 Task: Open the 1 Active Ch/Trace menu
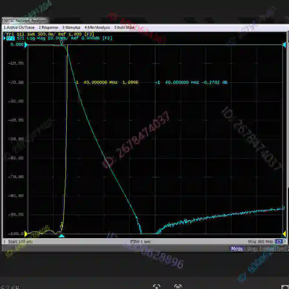pos(19,27)
